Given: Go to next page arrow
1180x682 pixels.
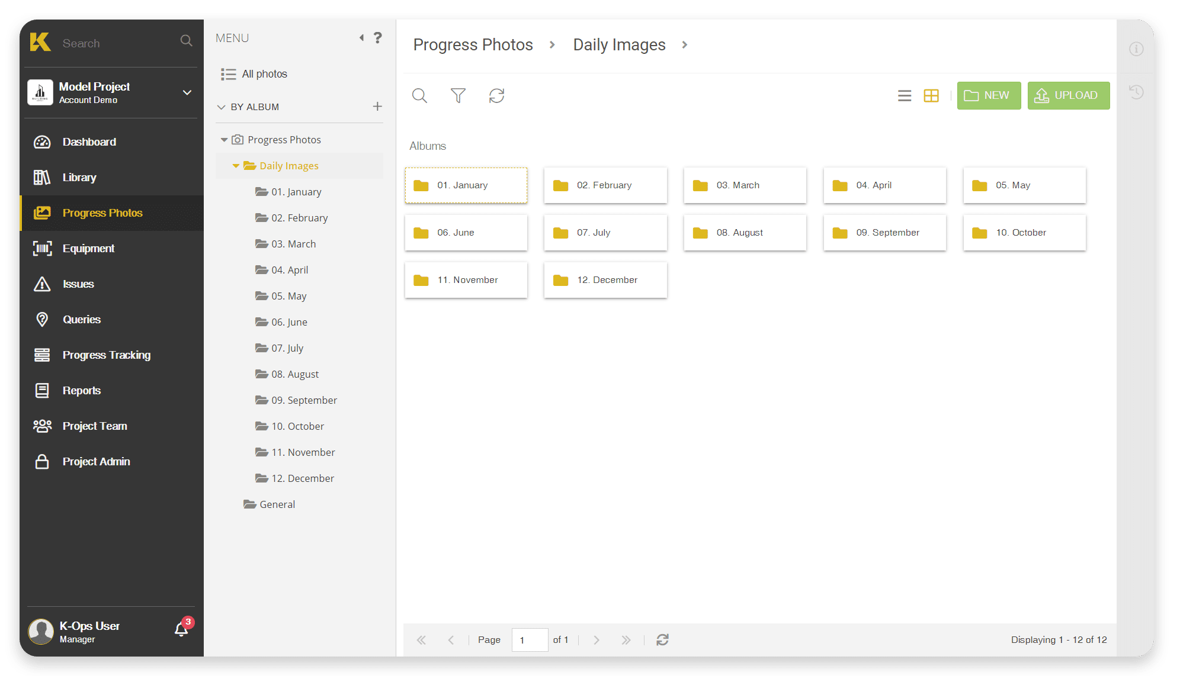Looking at the screenshot, I should [597, 640].
